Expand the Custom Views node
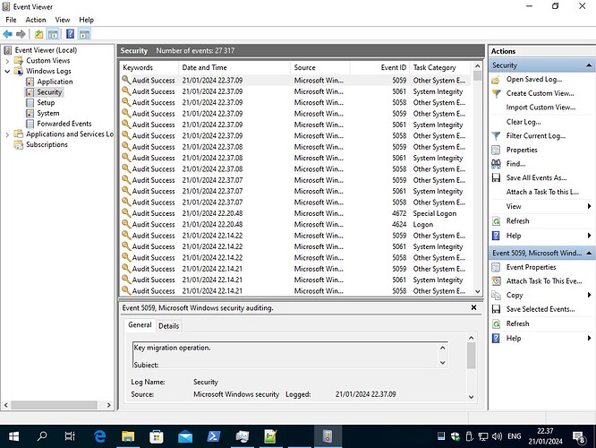Image resolution: width=596 pixels, height=448 pixels. (7, 61)
